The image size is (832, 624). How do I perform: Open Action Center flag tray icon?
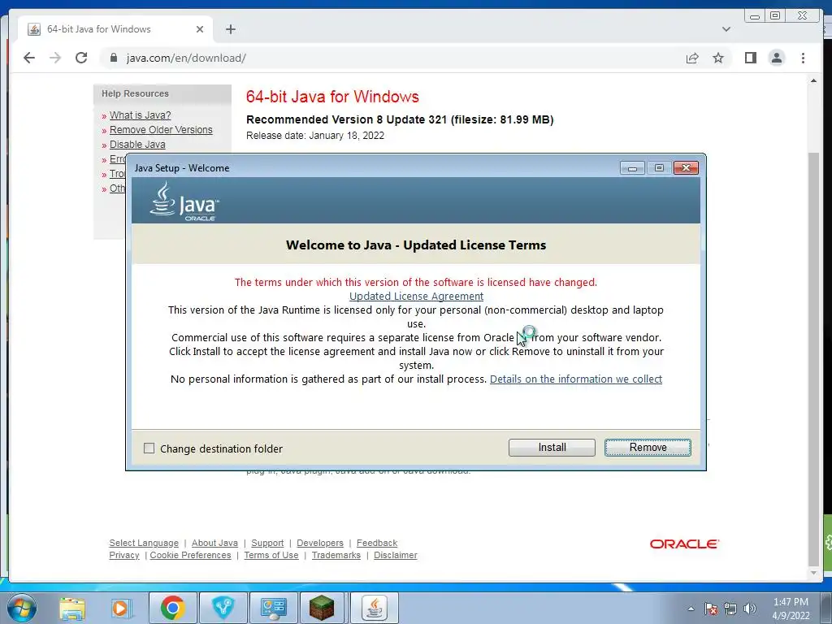pos(711,609)
